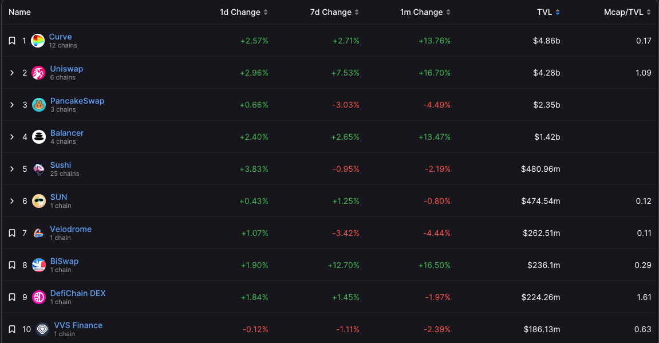Open the Sushi protocol page link
This screenshot has height=343, width=659.
[60, 164]
